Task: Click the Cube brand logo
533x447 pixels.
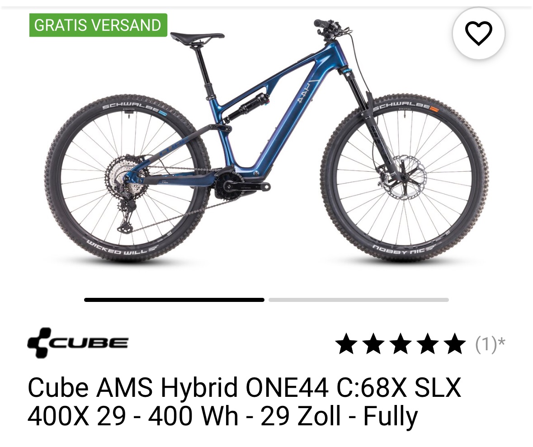Action: [78, 343]
